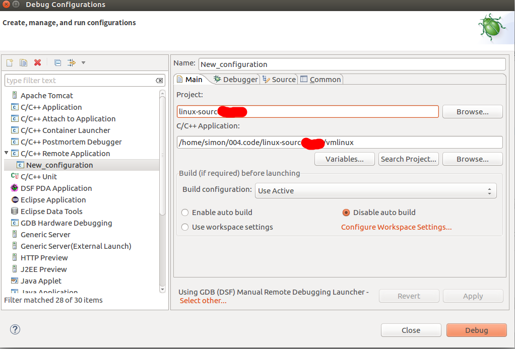Click the DSF PDA Application icon
This screenshot has height=349, width=515.
click(15, 188)
